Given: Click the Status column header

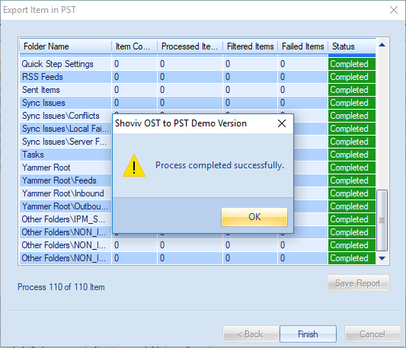Looking at the screenshot, I should pos(352,46).
